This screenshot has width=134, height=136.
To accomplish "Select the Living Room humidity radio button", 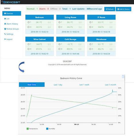I will (x=59, y=27).
